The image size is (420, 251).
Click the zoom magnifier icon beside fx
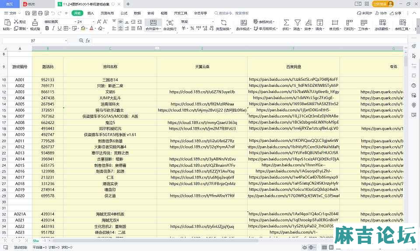tap(81, 41)
